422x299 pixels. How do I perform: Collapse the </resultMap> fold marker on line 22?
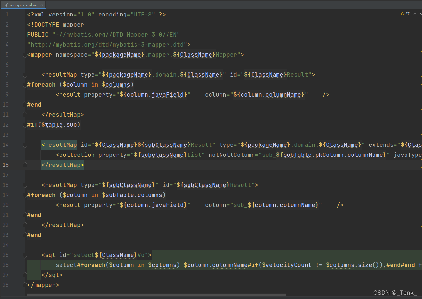tap(25, 225)
